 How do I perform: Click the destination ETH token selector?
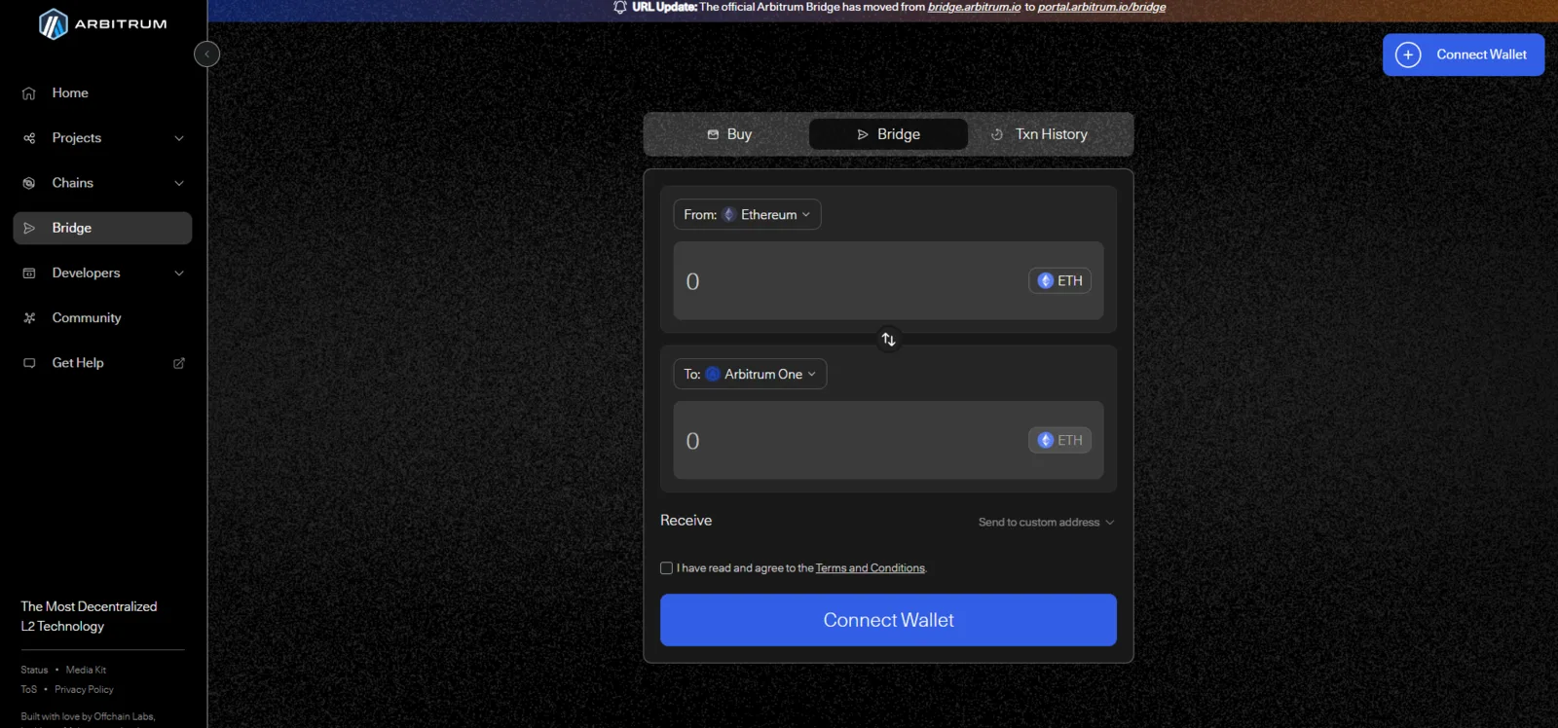pos(1059,441)
